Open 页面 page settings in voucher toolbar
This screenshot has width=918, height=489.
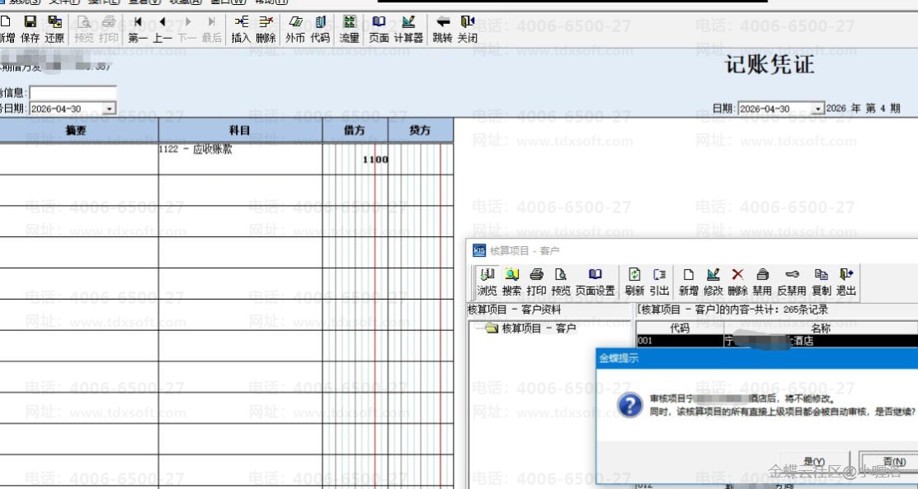tap(379, 29)
